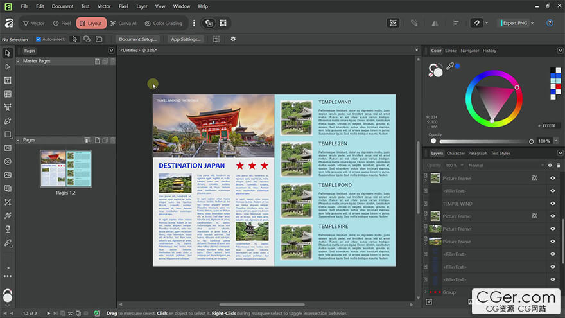Click the App Settings button

click(x=186, y=39)
